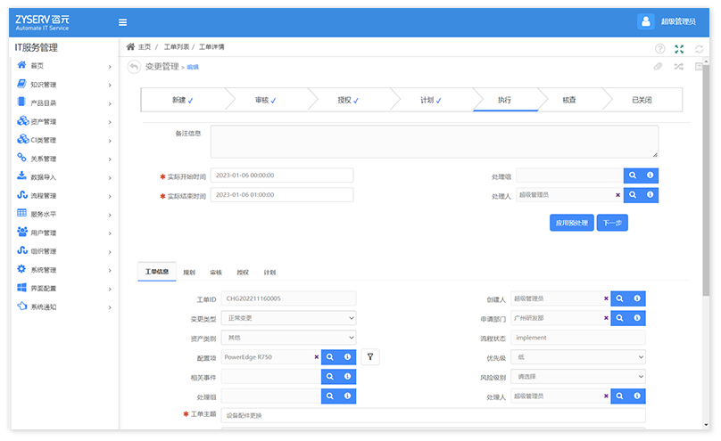Click into the 备注信息 text area
721x441 pixels.
click(x=434, y=142)
